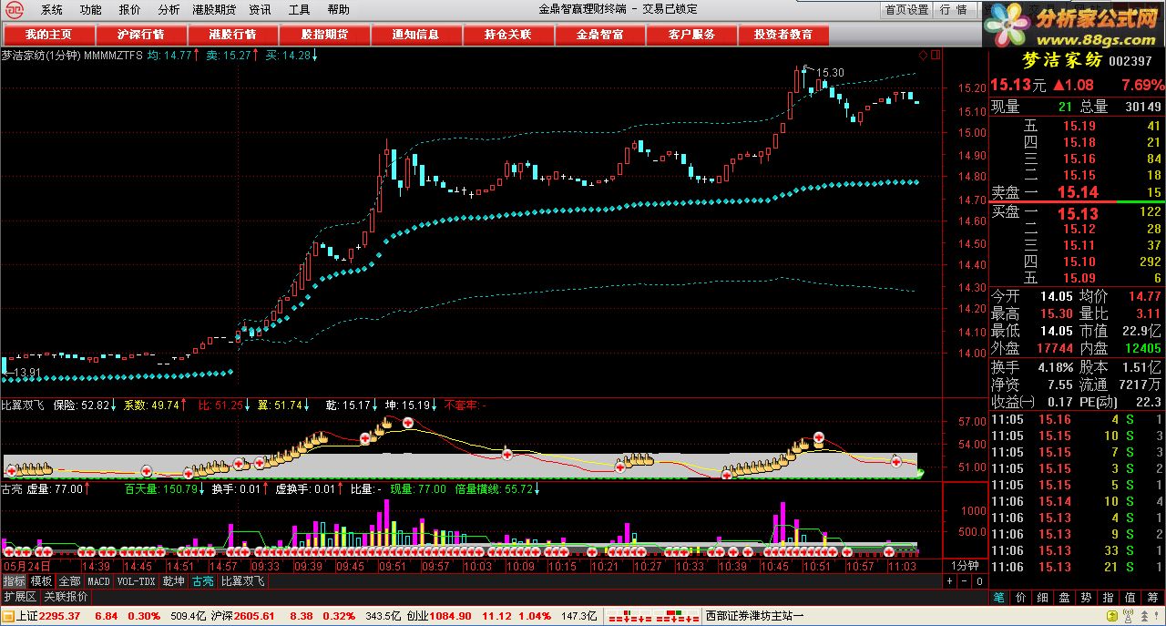Screen dimensions: 1166x626
Task: Switch to 势 tab in side panel
Action: [1086, 597]
